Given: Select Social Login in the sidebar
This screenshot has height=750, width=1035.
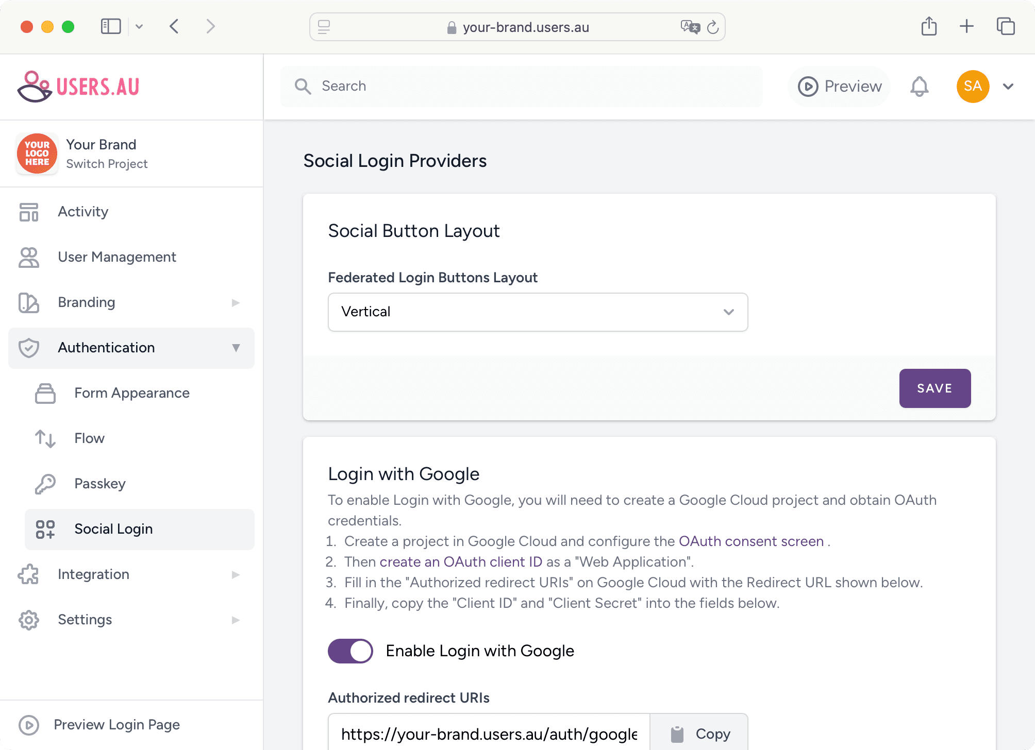Looking at the screenshot, I should pos(113,529).
